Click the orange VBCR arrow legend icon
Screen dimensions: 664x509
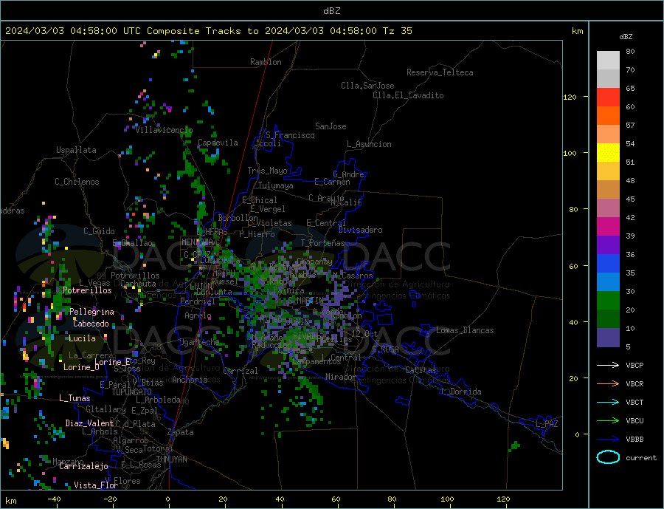coord(608,384)
